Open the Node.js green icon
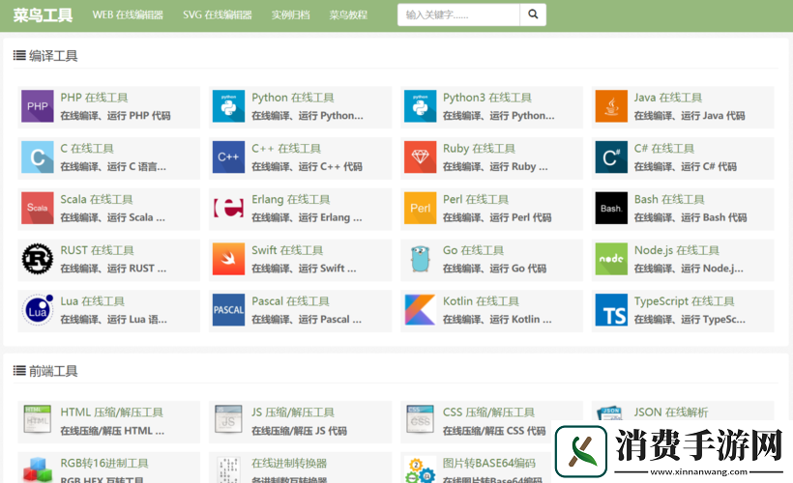Viewport: 793px width, 483px height. point(611,259)
